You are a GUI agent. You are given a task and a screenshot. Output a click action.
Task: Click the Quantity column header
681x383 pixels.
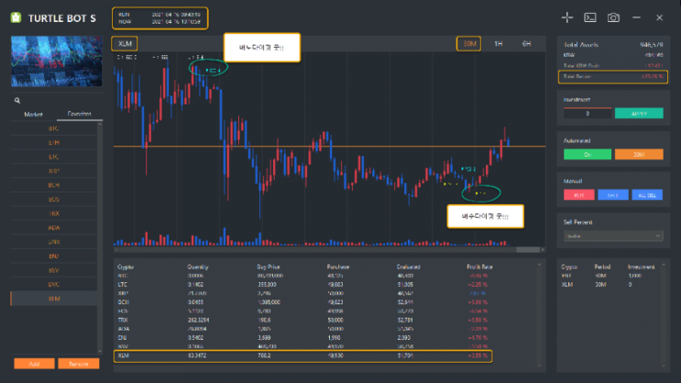[x=198, y=267]
